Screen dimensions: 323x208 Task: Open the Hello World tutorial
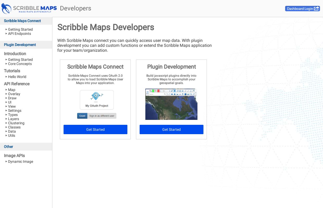tap(17, 77)
